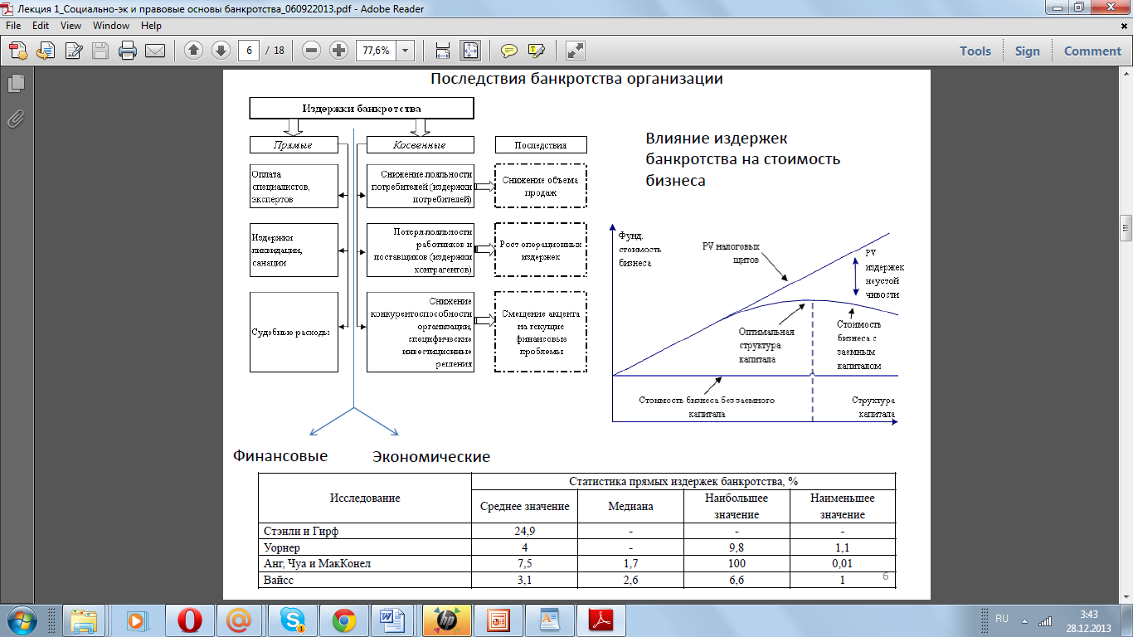Expand Page Thumbnails side panel

[x=16, y=83]
